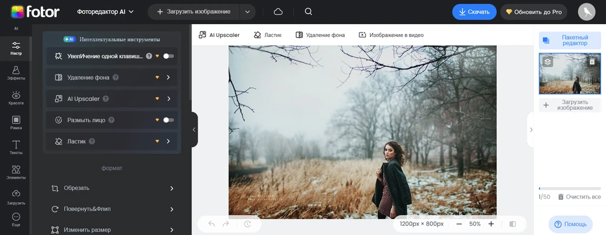Click the compare original icon
Viewport: 606px width, 235px height.
click(x=513, y=223)
